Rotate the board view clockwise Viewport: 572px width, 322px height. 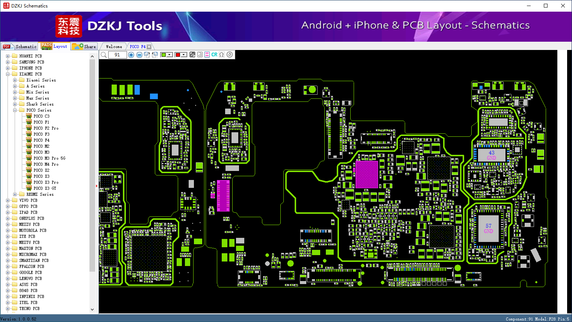tap(147, 55)
